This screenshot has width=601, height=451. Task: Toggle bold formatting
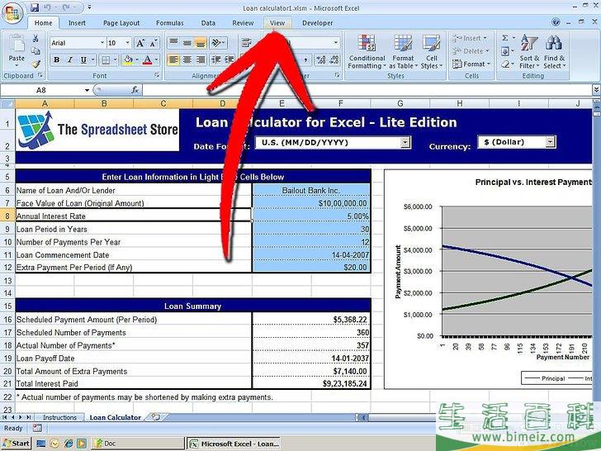[x=57, y=59]
